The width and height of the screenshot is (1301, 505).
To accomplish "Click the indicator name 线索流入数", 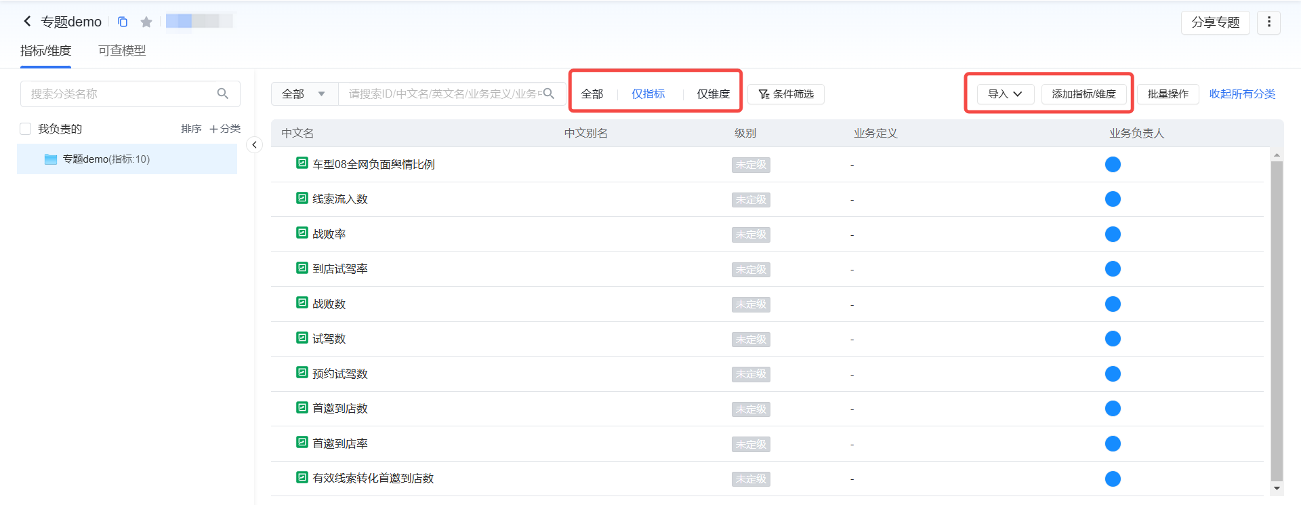I will (340, 199).
